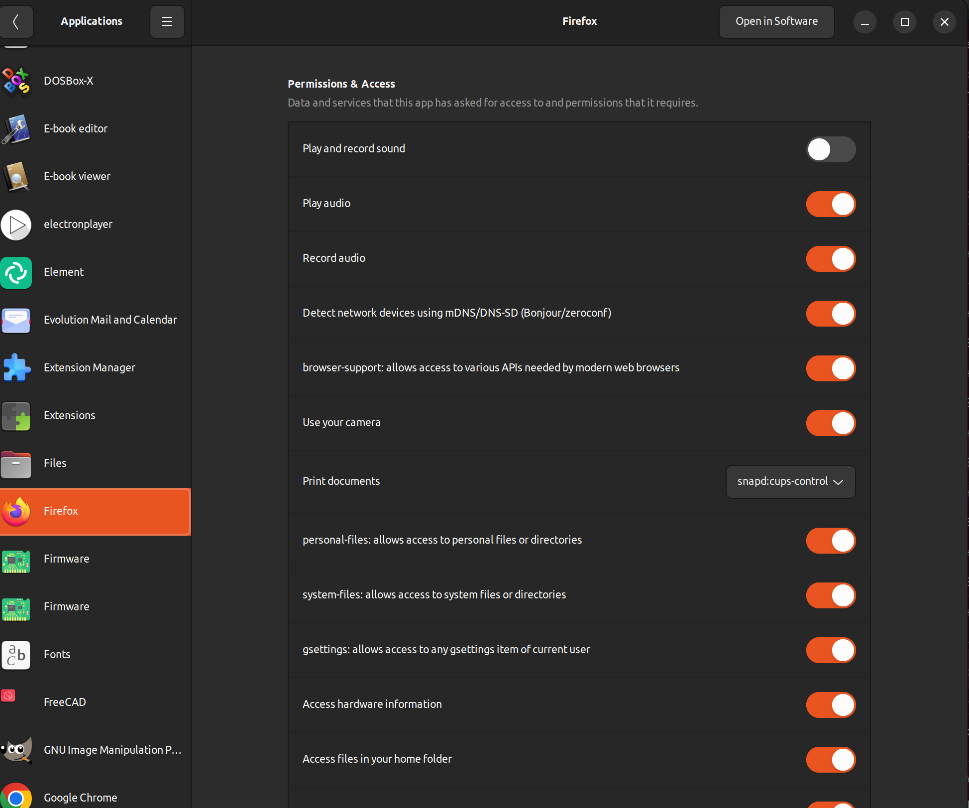
Task: Select the Fonts app icon
Action: pos(16,655)
